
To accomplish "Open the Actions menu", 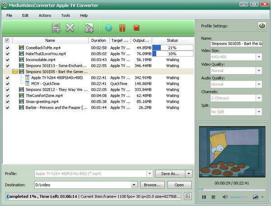I will (x=45, y=15).
